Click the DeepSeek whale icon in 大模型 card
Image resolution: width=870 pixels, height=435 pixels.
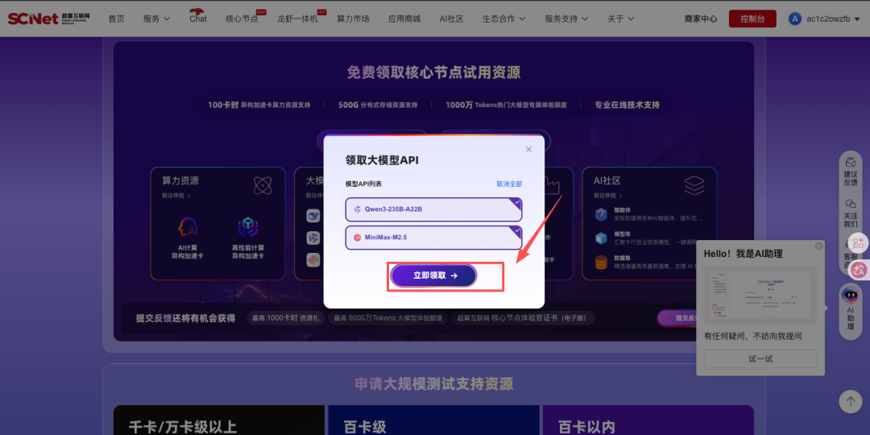pyautogui.click(x=313, y=216)
